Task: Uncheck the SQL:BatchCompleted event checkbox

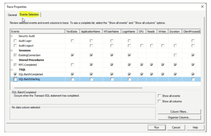Action: coord(15,74)
